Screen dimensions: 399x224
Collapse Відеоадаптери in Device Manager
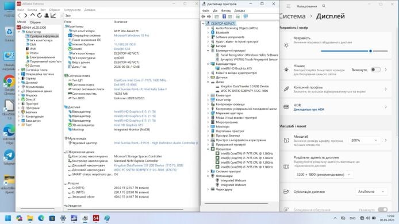click(x=208, y=64)
